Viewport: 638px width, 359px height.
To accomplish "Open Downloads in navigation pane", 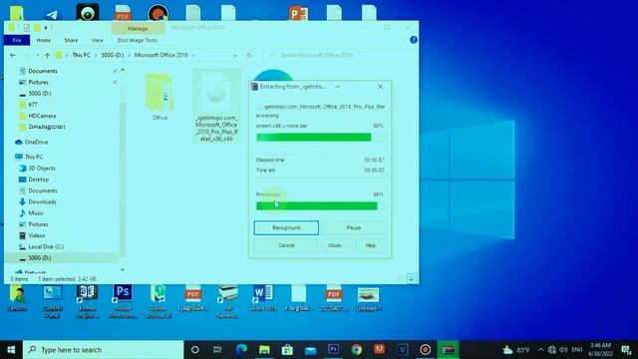I will [x=42, y=201].
